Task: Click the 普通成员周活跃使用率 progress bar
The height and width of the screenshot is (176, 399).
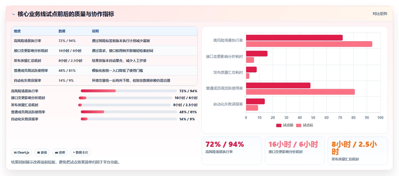Action: click(x=129, y=112)
